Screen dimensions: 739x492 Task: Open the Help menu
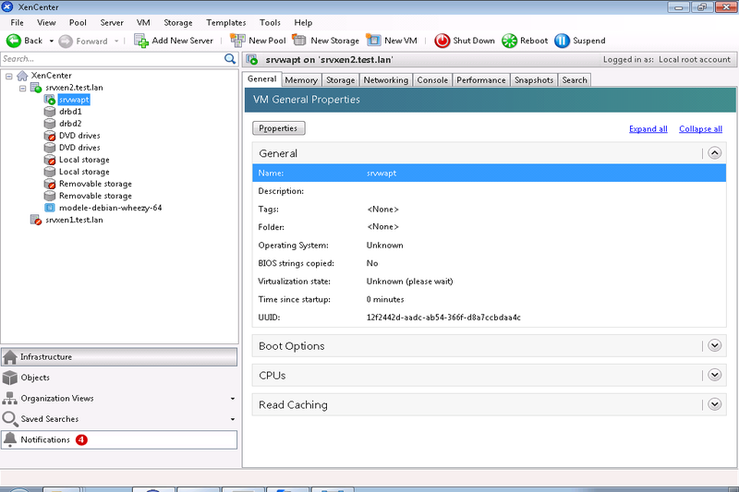coord(303,22)
